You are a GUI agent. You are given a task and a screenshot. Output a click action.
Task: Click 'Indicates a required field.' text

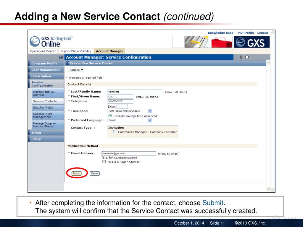(86, 78)
